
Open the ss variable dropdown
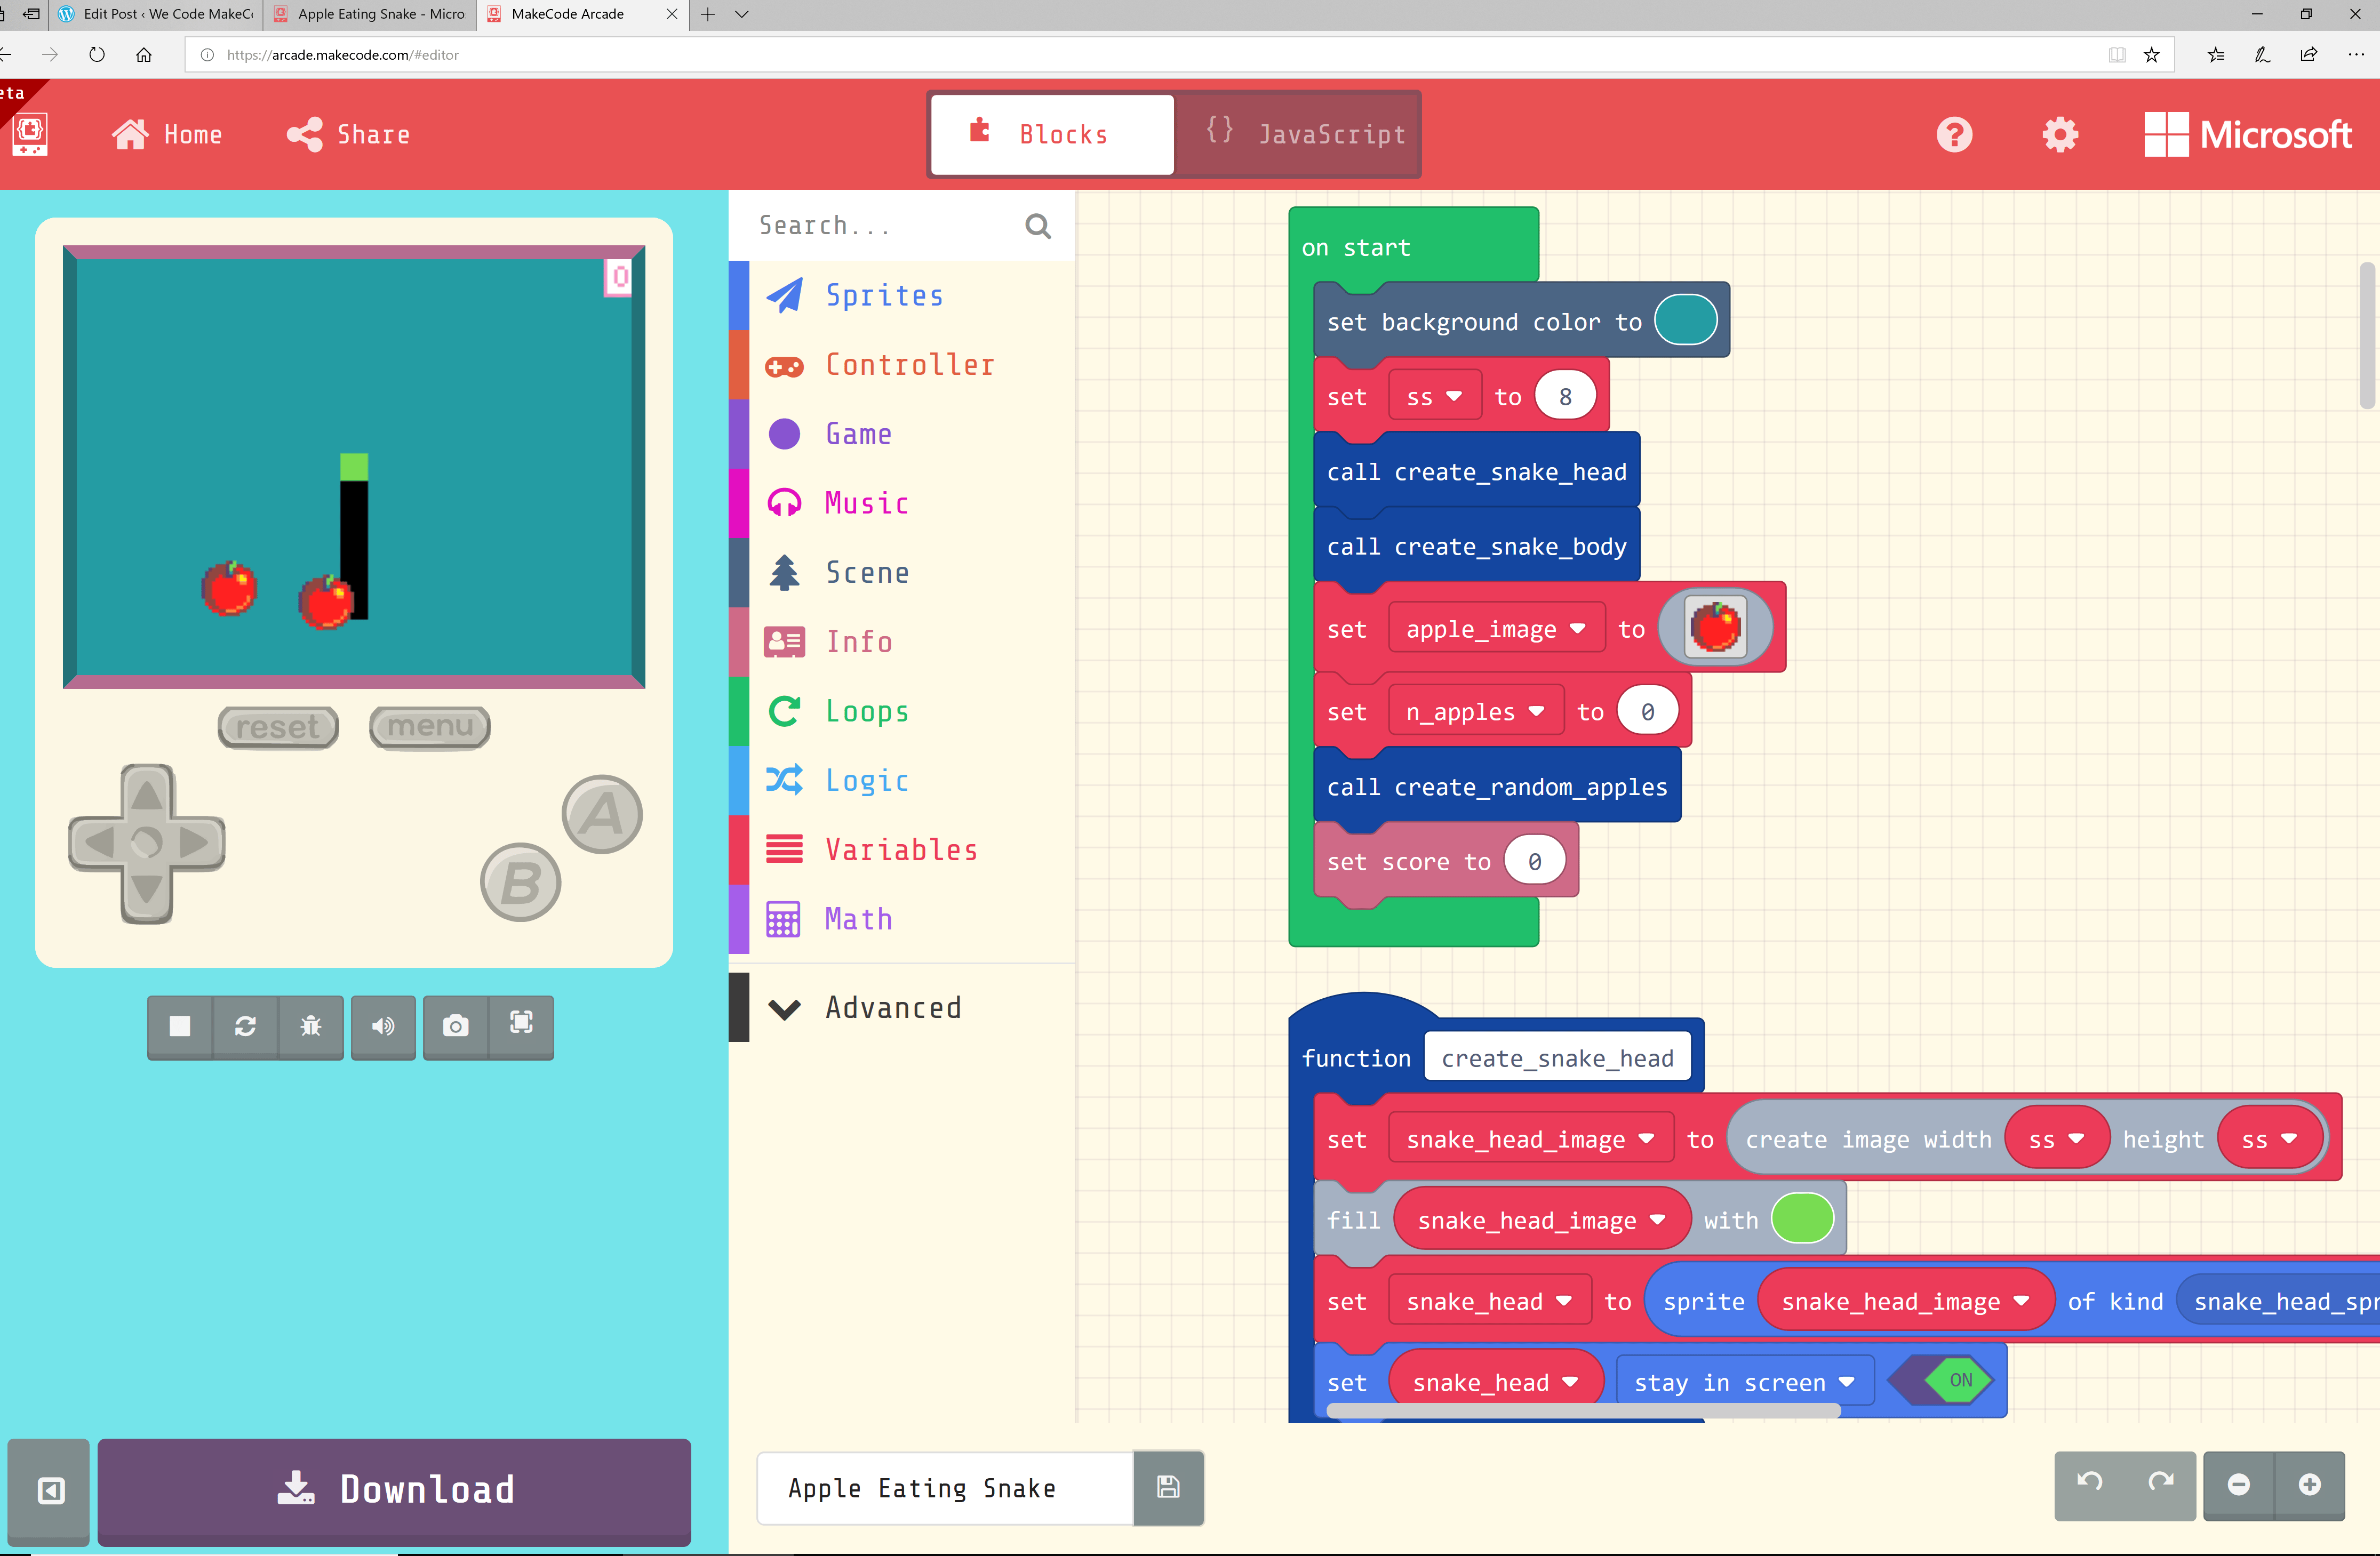click(x=1434, y=397)
